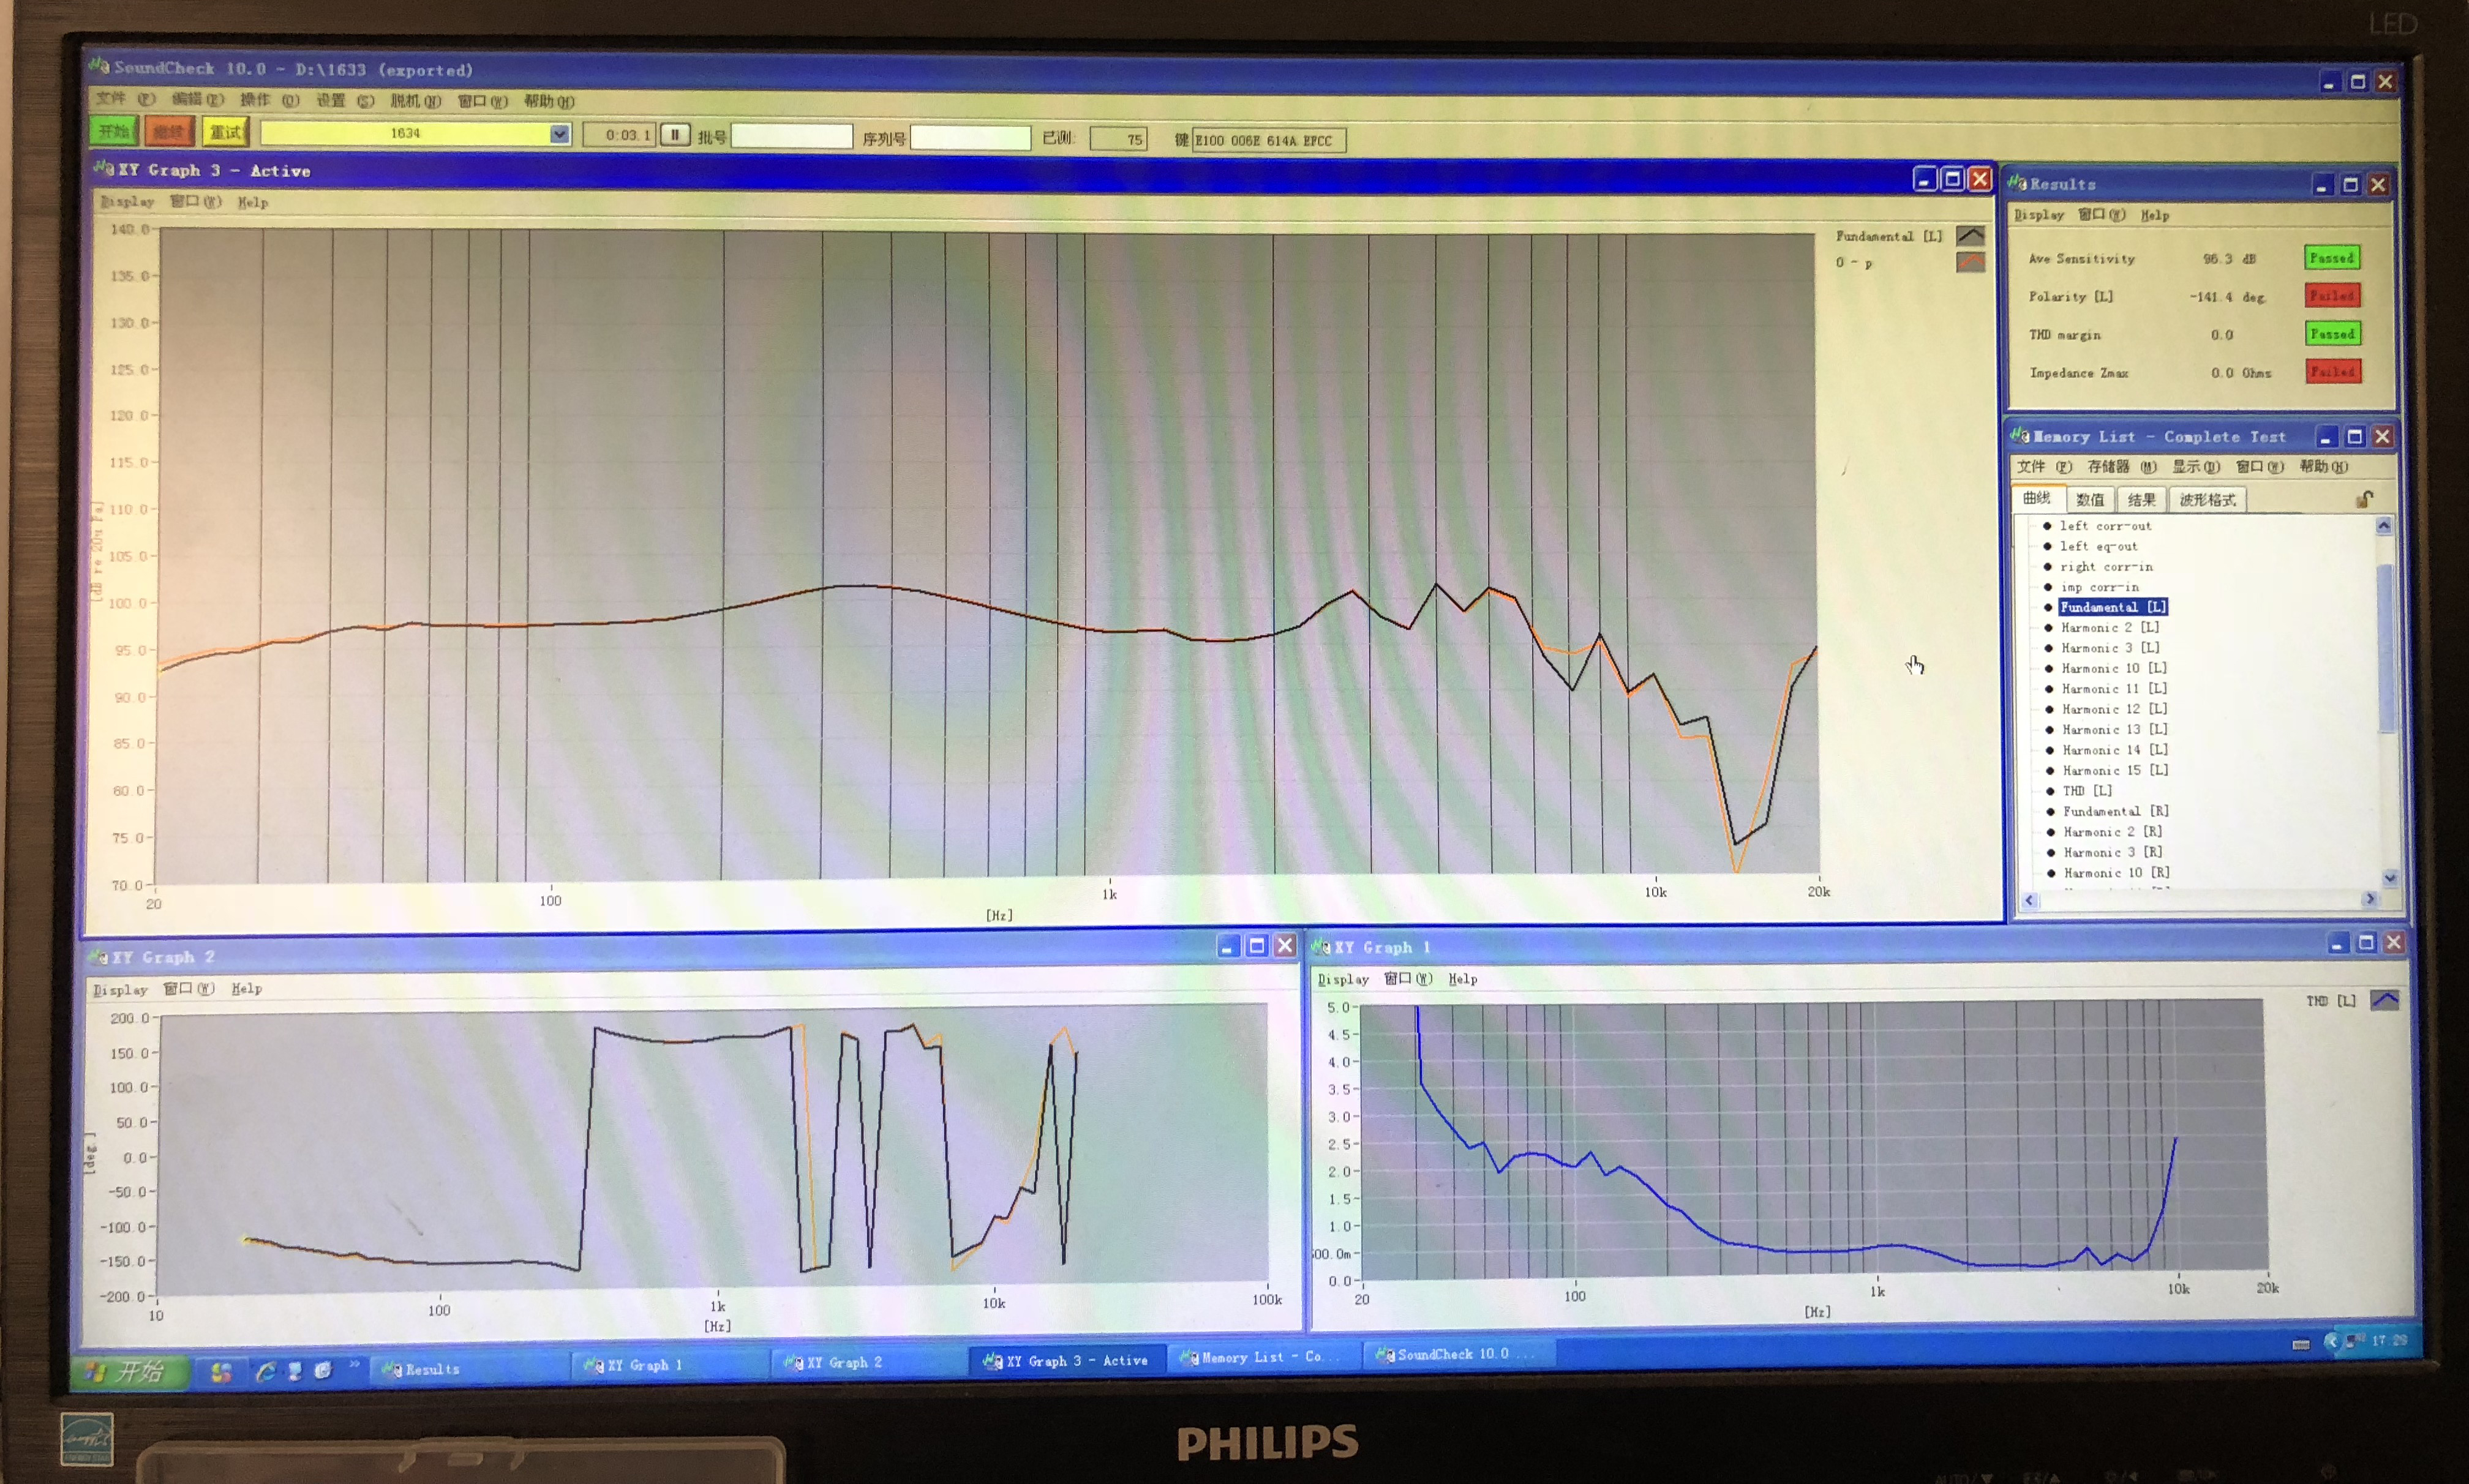Click the lock icon in Memory List
Viewport: 2469px width, 1484px height.
(2364, 499)
